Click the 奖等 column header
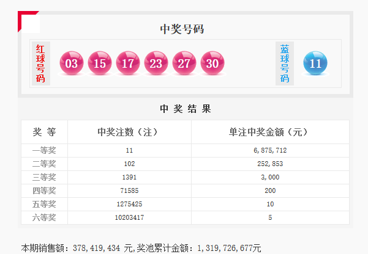 (x=44, y=132)
